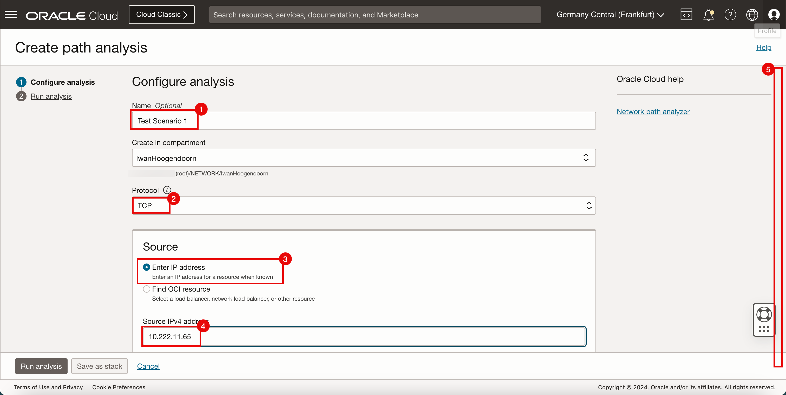The width and height of the screenshot is (786, 395).
Task: Click the Protocol info icon
Action: point(167,190)
